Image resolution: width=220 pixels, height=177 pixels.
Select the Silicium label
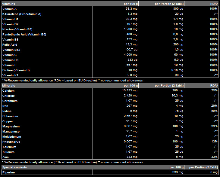coord(8,152)
